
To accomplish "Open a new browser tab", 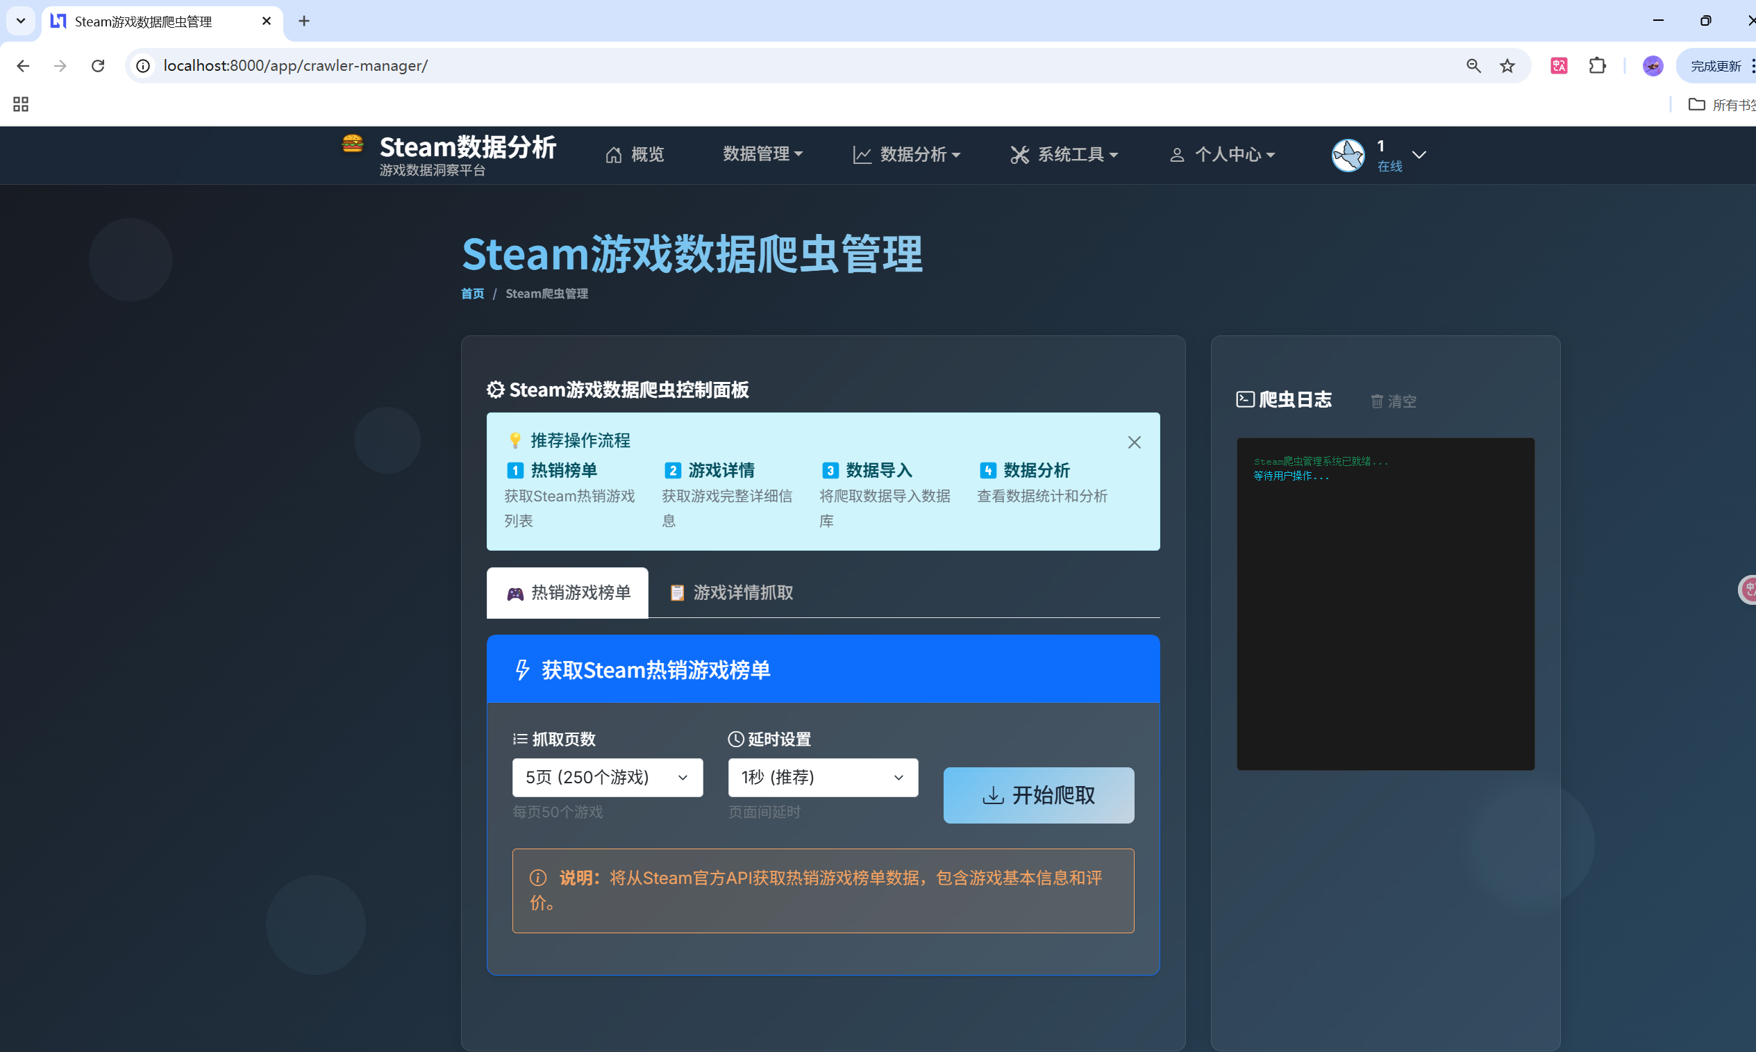I will pos(304,22).
